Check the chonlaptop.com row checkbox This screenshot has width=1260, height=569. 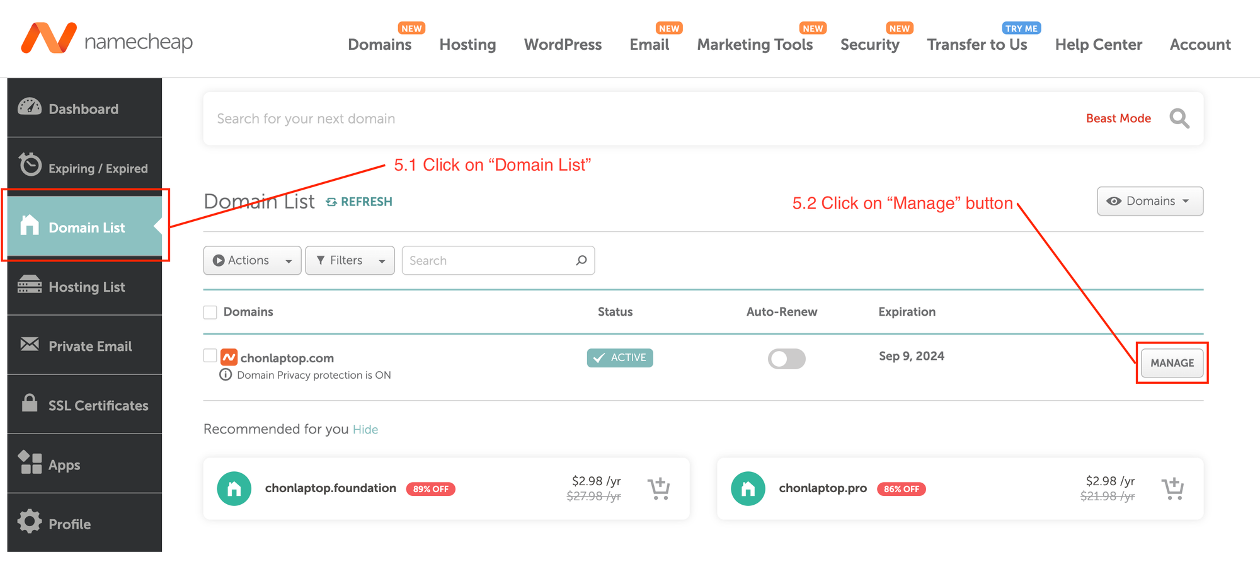tap(210, 356)
